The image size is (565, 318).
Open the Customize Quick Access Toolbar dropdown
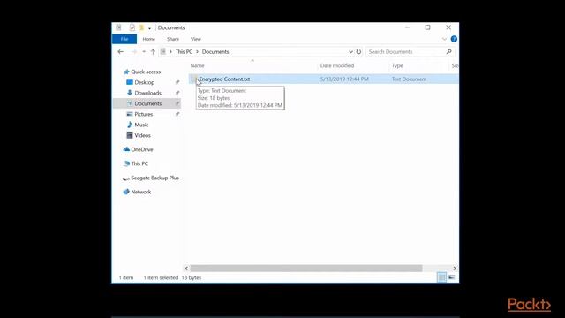pos(149,27)
